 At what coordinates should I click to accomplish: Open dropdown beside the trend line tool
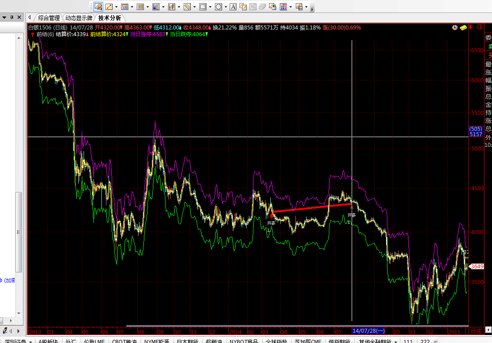click(x=116, y=7)
